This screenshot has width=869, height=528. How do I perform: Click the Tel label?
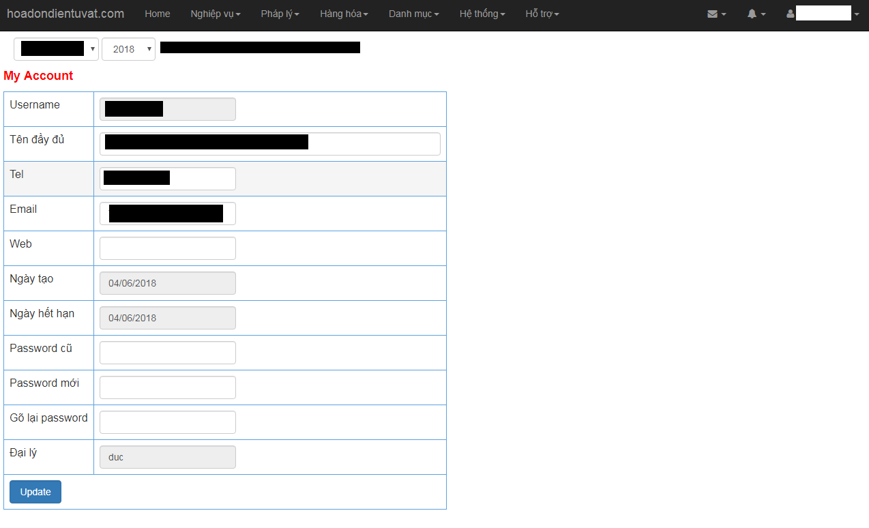[17, 174]
